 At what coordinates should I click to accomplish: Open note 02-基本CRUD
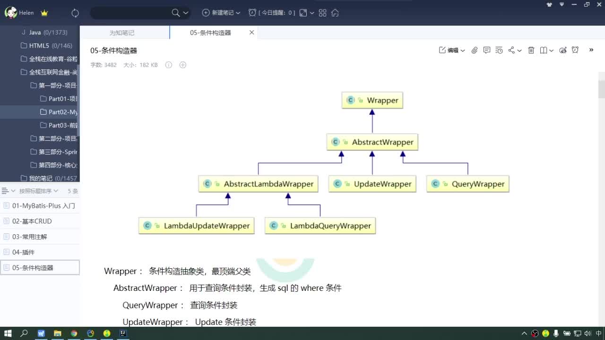click(x=40, y=221)
